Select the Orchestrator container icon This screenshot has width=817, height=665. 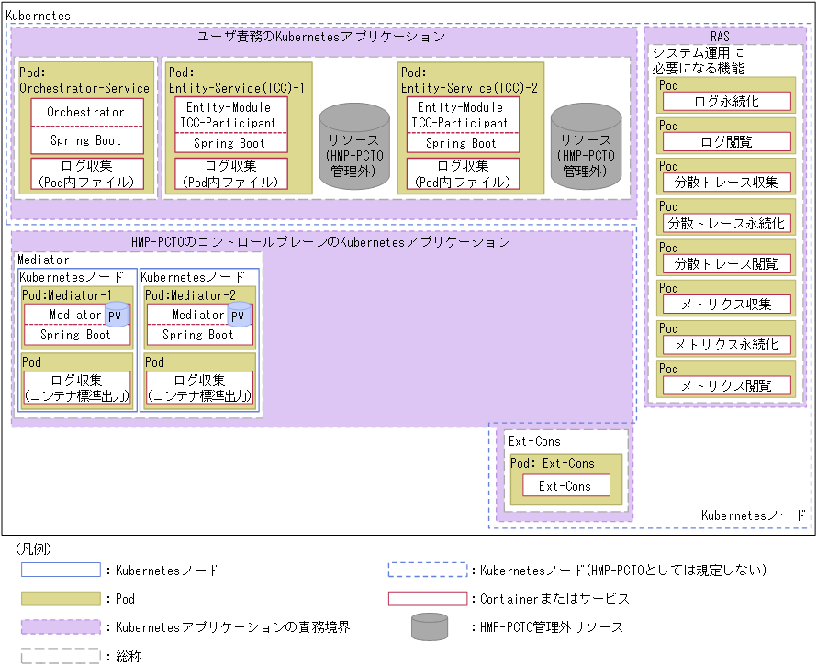[x=86, y=111]
